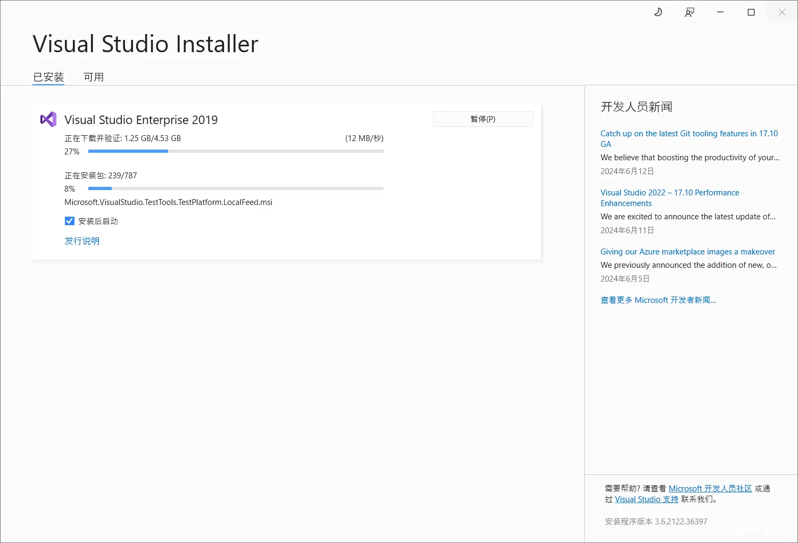
Task: Click the 正在安装包: 239/787 status text
Action: pyautogui.click(x=101, y=176)
